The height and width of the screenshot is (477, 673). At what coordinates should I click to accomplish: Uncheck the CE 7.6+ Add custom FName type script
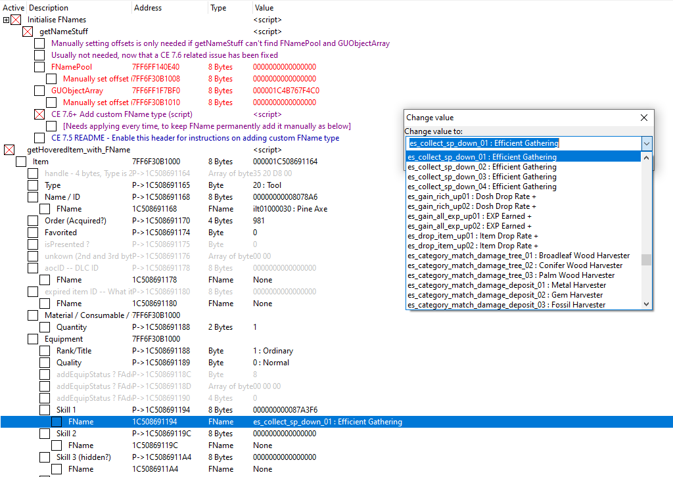(x=39, y=114)
